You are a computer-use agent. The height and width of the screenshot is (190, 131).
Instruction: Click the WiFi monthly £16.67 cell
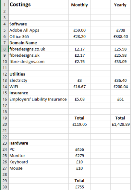[x=79, y=87]
